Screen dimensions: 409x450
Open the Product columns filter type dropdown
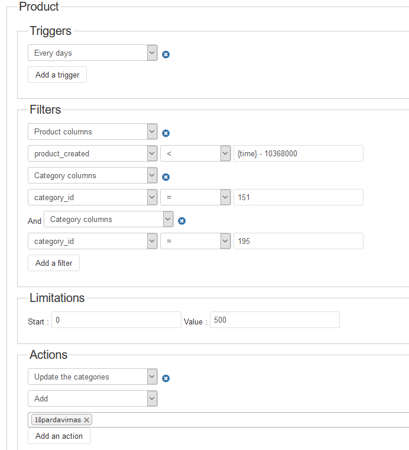tap(92, 131)
